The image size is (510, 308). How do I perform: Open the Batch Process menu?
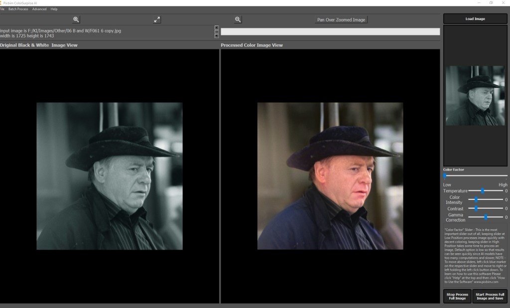tap(19, 8)
